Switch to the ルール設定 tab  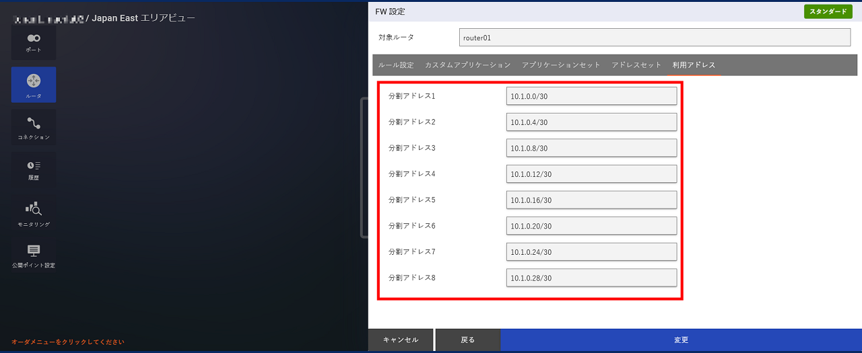click(x=396, y=65)
